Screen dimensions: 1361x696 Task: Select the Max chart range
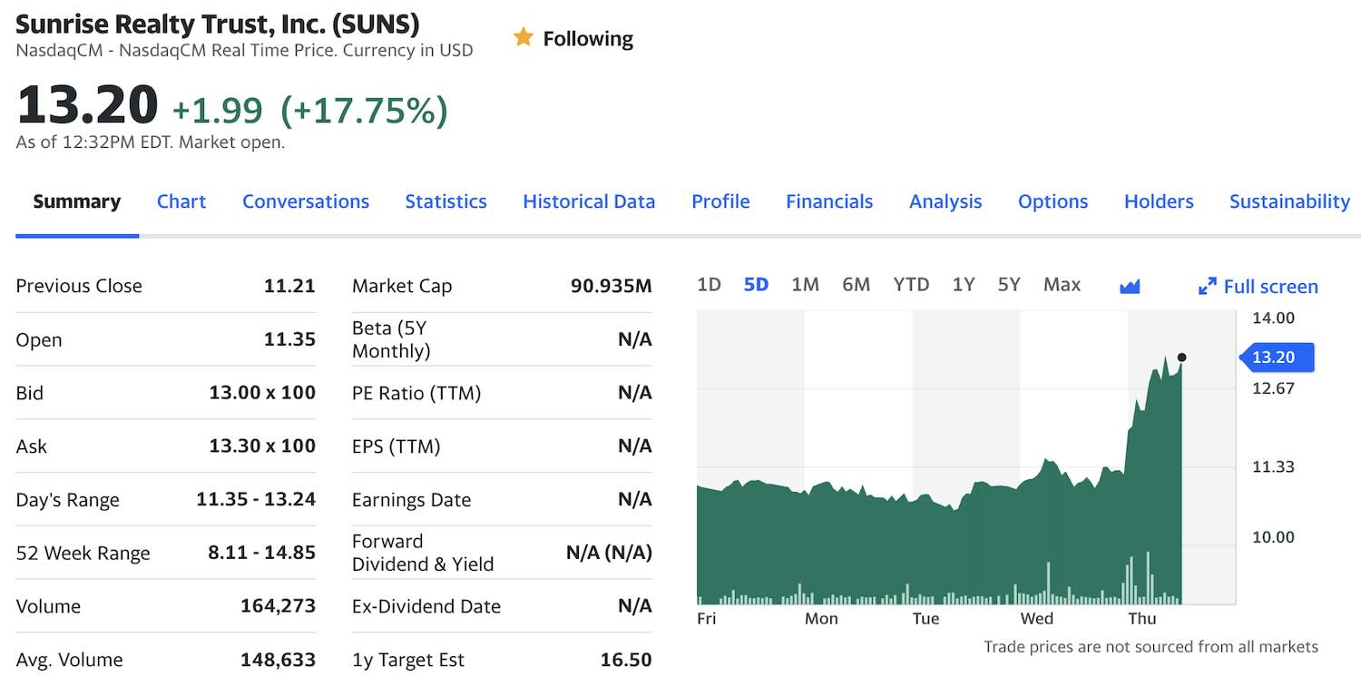pyautogui.click(x=1062, y=285)
